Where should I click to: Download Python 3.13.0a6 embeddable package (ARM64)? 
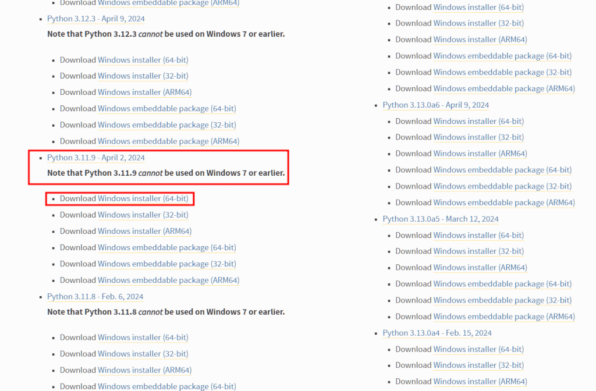[504, 202]
